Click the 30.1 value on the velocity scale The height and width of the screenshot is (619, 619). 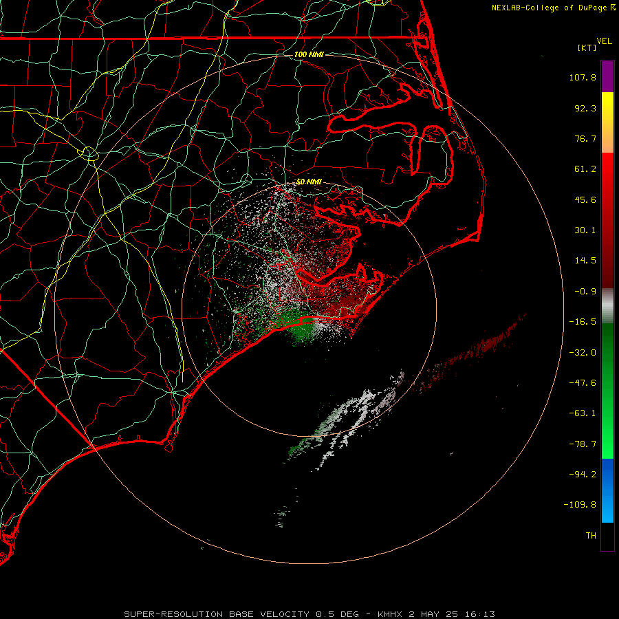coord(585,230)
